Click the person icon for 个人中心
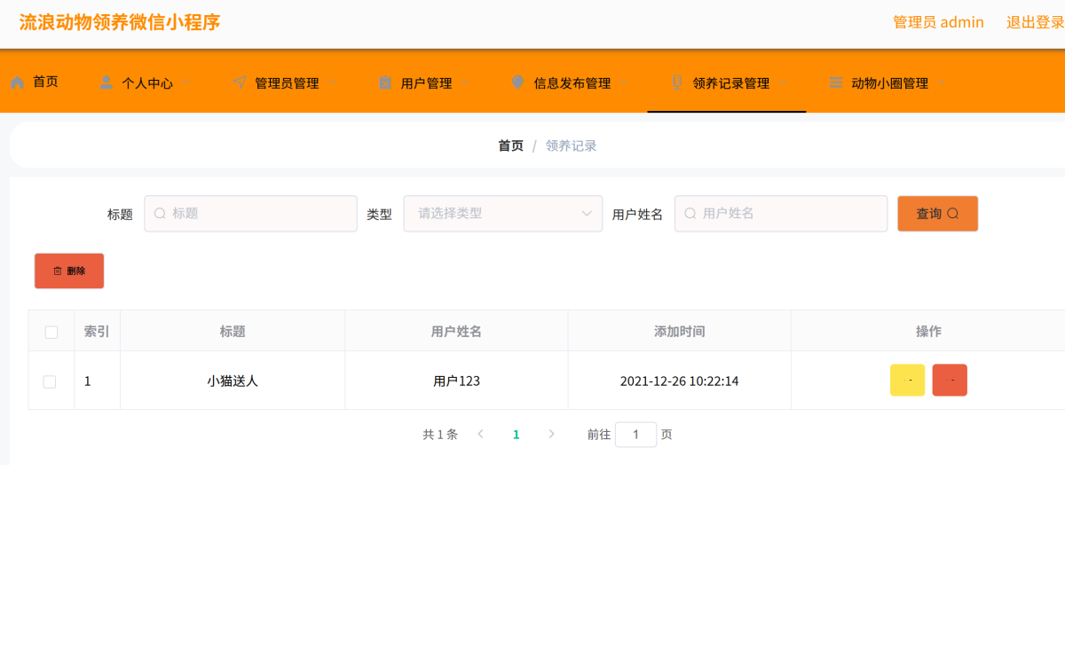The width and height of the screenshot is (1065, 652). point(106,82)
